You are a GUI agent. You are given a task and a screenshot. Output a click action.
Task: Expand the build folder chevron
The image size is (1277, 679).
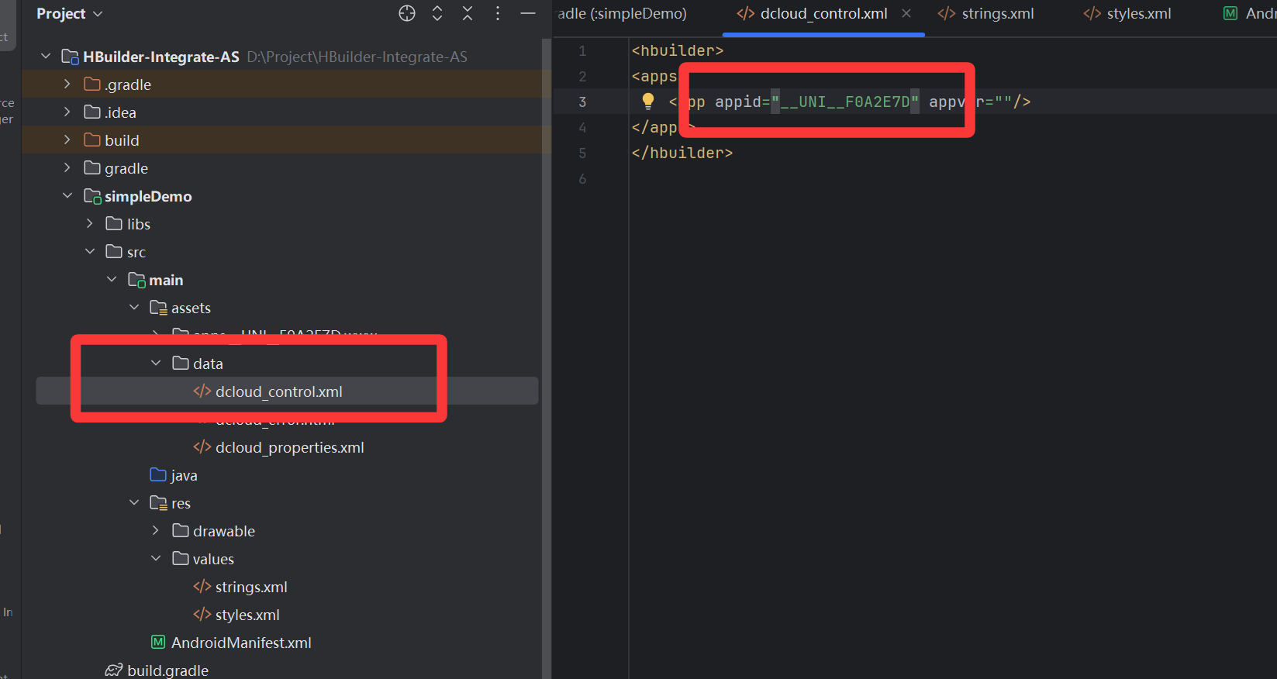click(x=67, y=140)
